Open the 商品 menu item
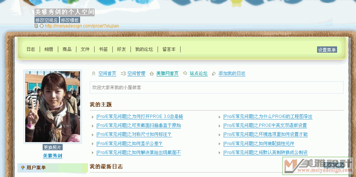Viewport: 356px width, 177px height. pos(67,49)
